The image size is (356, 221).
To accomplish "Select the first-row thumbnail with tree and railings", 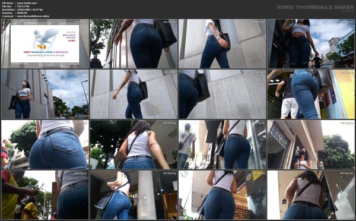I will pyautogui.click(x=133, y=43).
